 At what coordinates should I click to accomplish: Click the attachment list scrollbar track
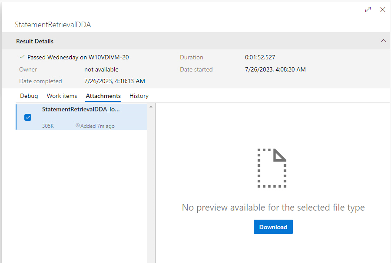[x=151, y=182]
